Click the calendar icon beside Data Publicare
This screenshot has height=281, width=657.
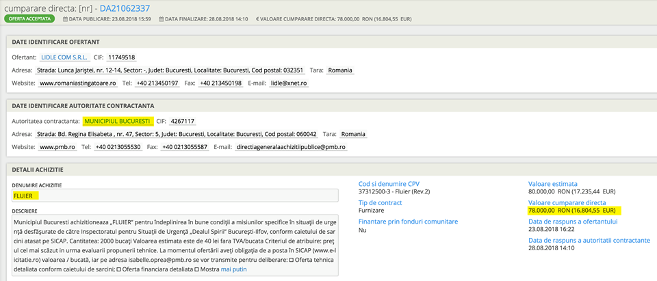pos(65,19)
